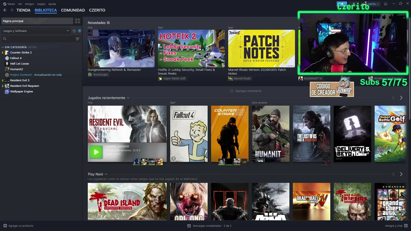Expand the Play Next dropdown
Viewport: 411px width, 231px height.
click(x=106, y=174)
